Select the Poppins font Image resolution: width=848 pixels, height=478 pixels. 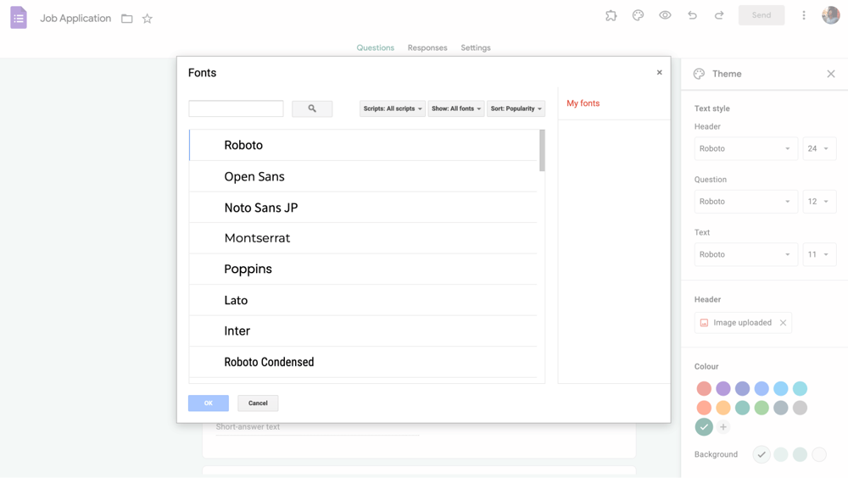click(x=363, y=270)
